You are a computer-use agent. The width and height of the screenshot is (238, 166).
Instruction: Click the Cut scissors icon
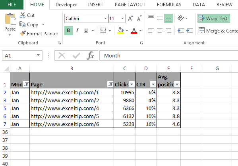tap(23, 15)
